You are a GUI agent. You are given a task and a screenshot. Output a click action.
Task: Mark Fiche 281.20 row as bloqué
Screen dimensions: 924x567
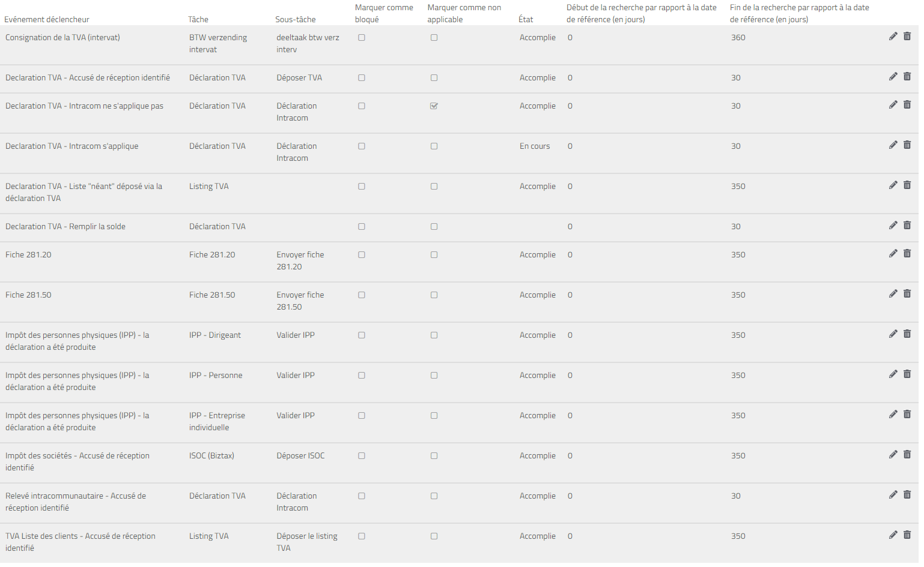click(x=362, y=255)
